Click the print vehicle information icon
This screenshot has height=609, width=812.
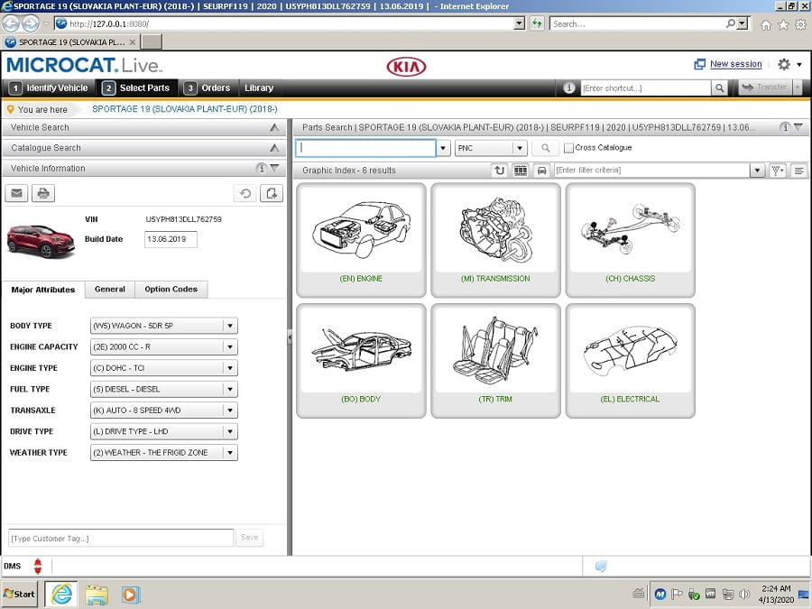[43, 193]
